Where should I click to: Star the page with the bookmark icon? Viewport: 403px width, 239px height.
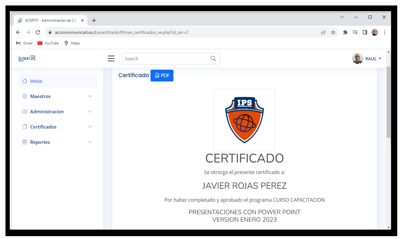coord(333,32)
